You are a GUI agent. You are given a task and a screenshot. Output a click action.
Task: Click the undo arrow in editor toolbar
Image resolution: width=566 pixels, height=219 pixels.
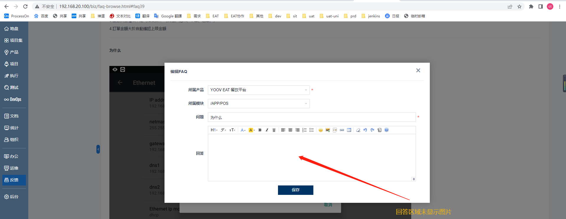tap(365, 130)
